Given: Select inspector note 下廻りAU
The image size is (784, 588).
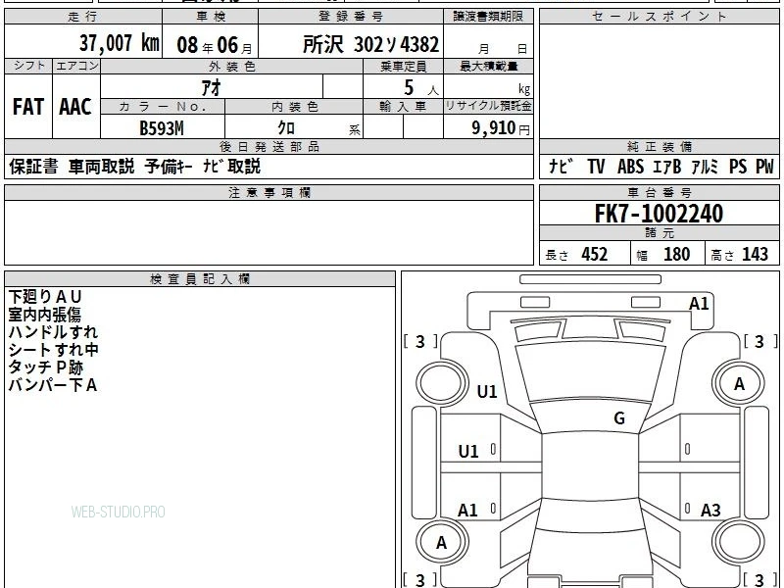Looking at the screenshot, I should (44, 297).
